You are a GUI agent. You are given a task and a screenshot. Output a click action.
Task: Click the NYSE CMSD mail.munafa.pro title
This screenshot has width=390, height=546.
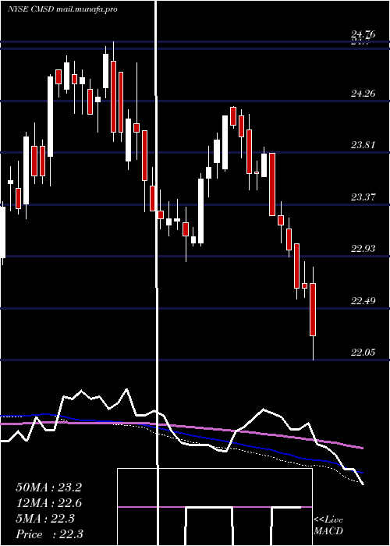pyautogui.click(x=62, y=9)
